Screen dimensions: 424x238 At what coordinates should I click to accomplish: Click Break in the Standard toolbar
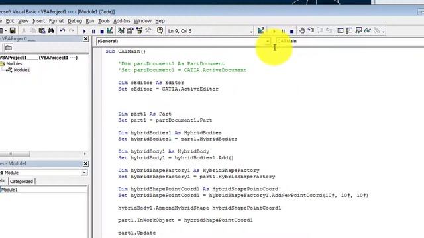coord(93,31)
